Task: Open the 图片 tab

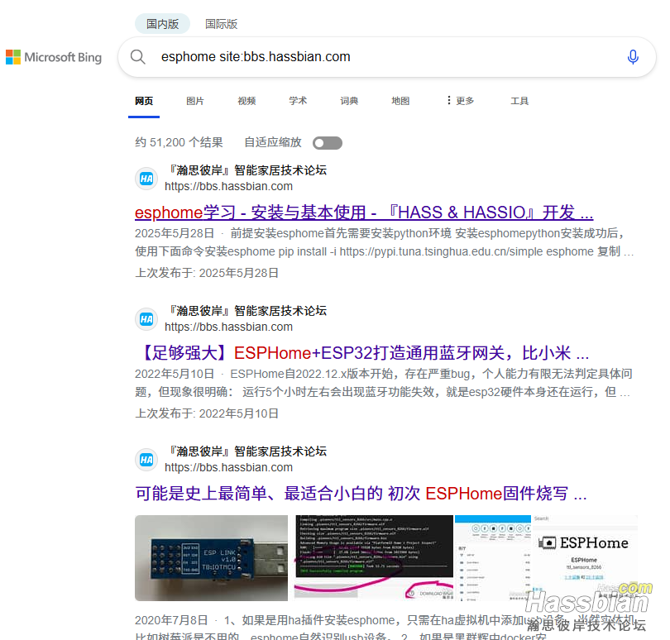Action: pos(195,101)
